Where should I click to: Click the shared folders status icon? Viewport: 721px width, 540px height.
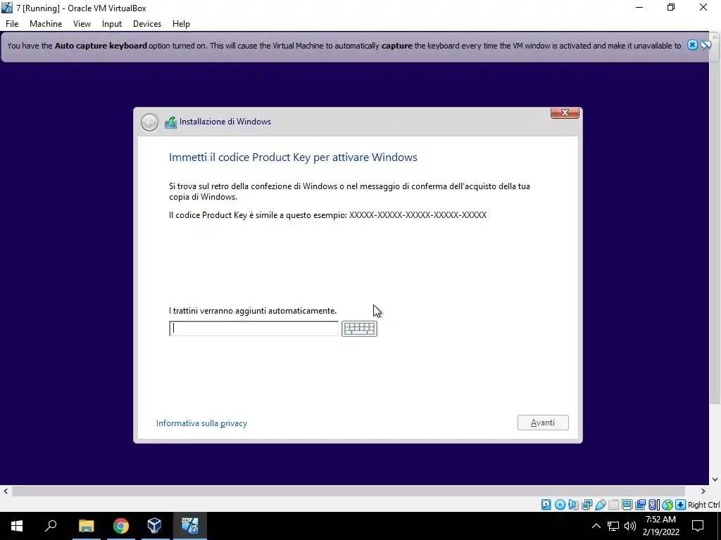(x=613, y=505)
